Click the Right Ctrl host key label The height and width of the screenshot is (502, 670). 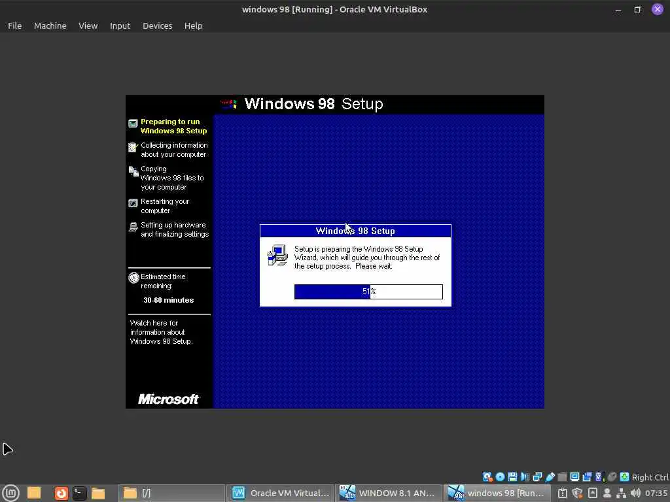[x=650, y=477]
